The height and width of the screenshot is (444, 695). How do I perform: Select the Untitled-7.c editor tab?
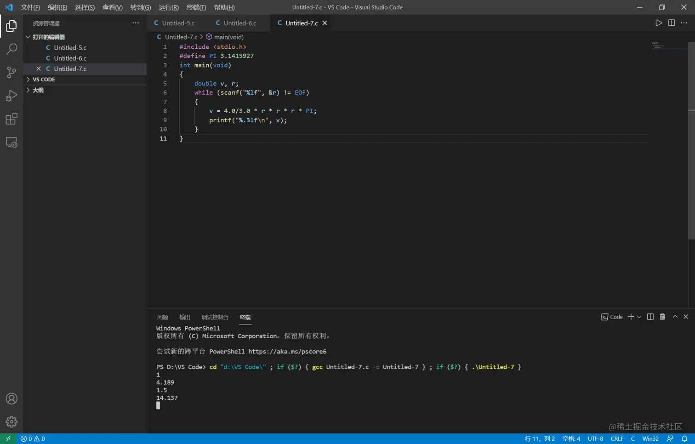pos(302,23)
